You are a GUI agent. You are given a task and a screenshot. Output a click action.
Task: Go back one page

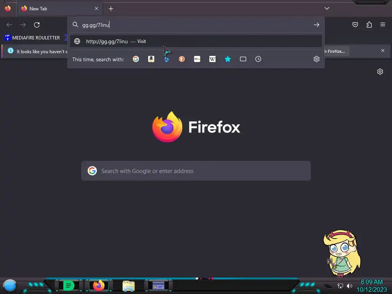(9, 25)
